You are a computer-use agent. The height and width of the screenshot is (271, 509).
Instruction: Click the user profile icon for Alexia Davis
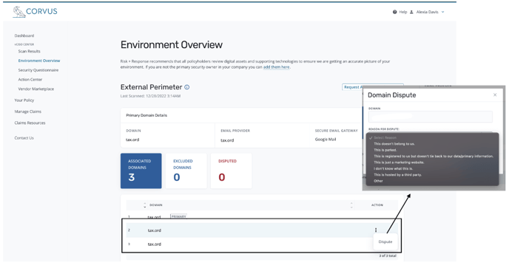coord(411,12)
